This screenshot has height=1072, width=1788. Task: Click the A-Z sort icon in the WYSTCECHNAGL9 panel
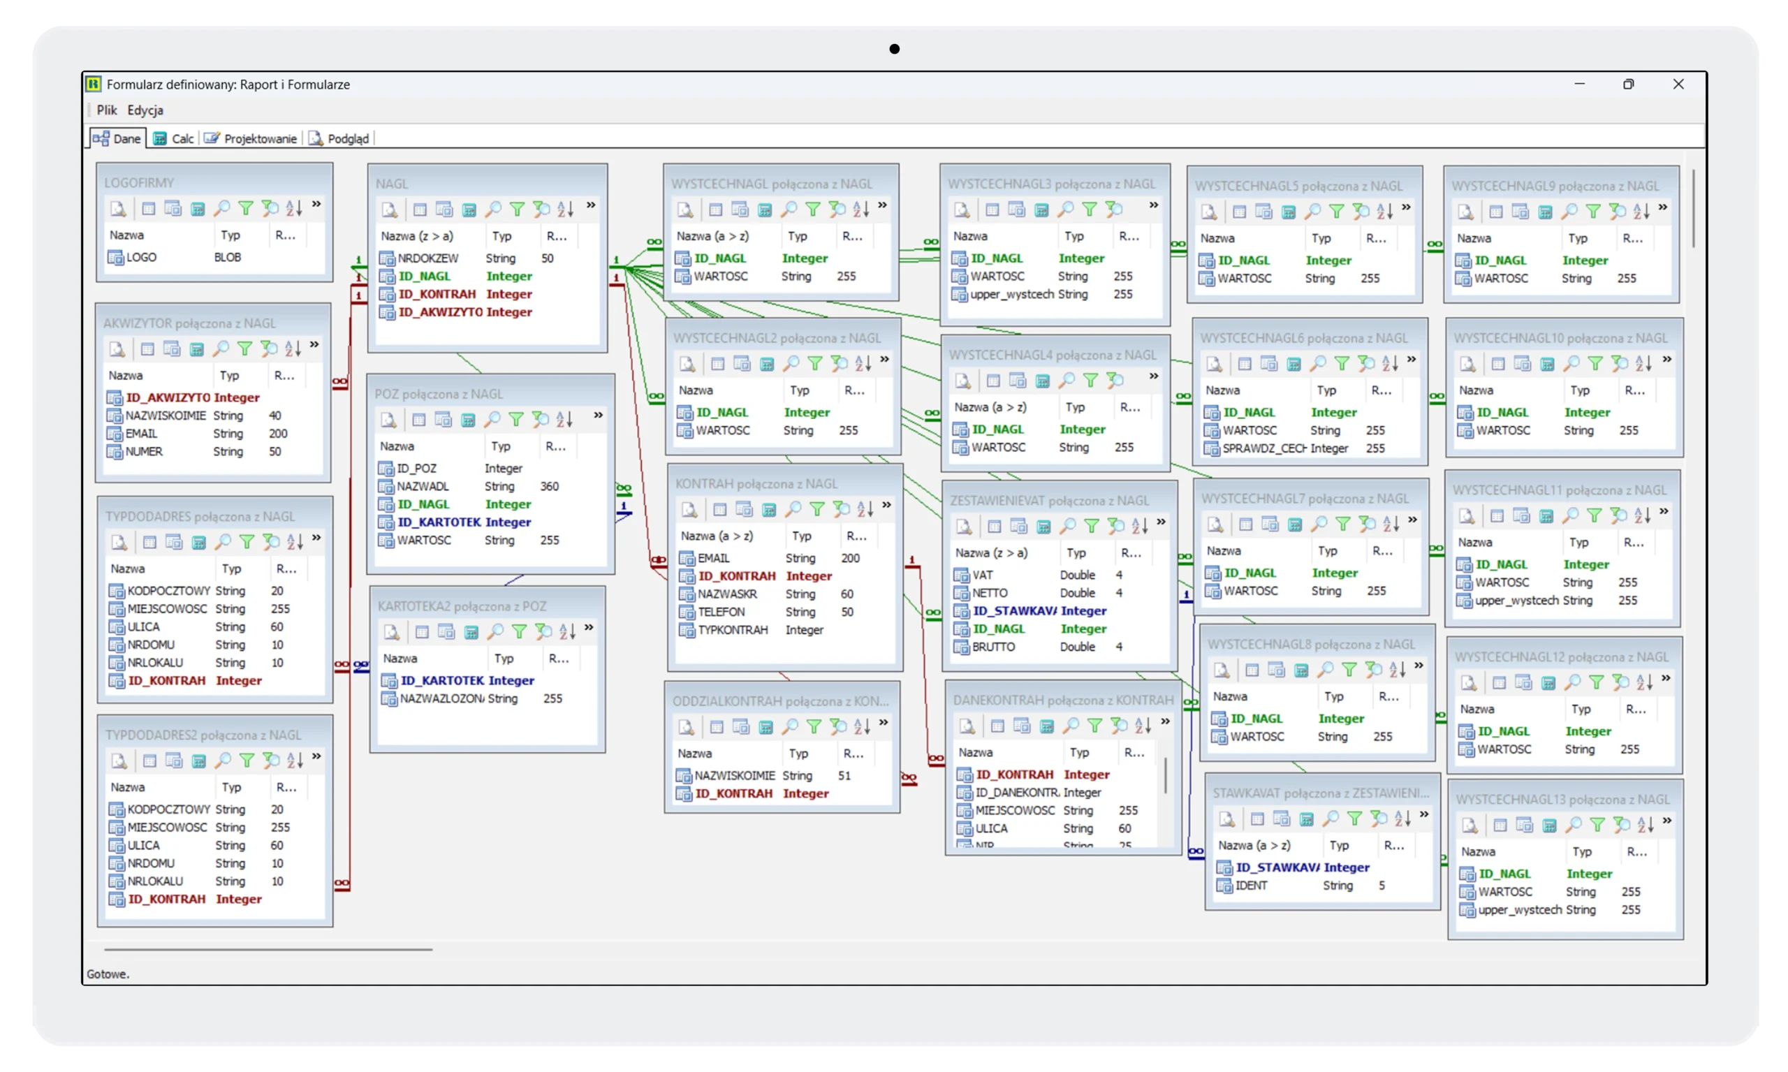[1641, 212]
